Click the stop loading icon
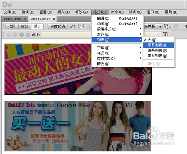The image size is (187, 154). pyautogui.click(x=22, y=35)
